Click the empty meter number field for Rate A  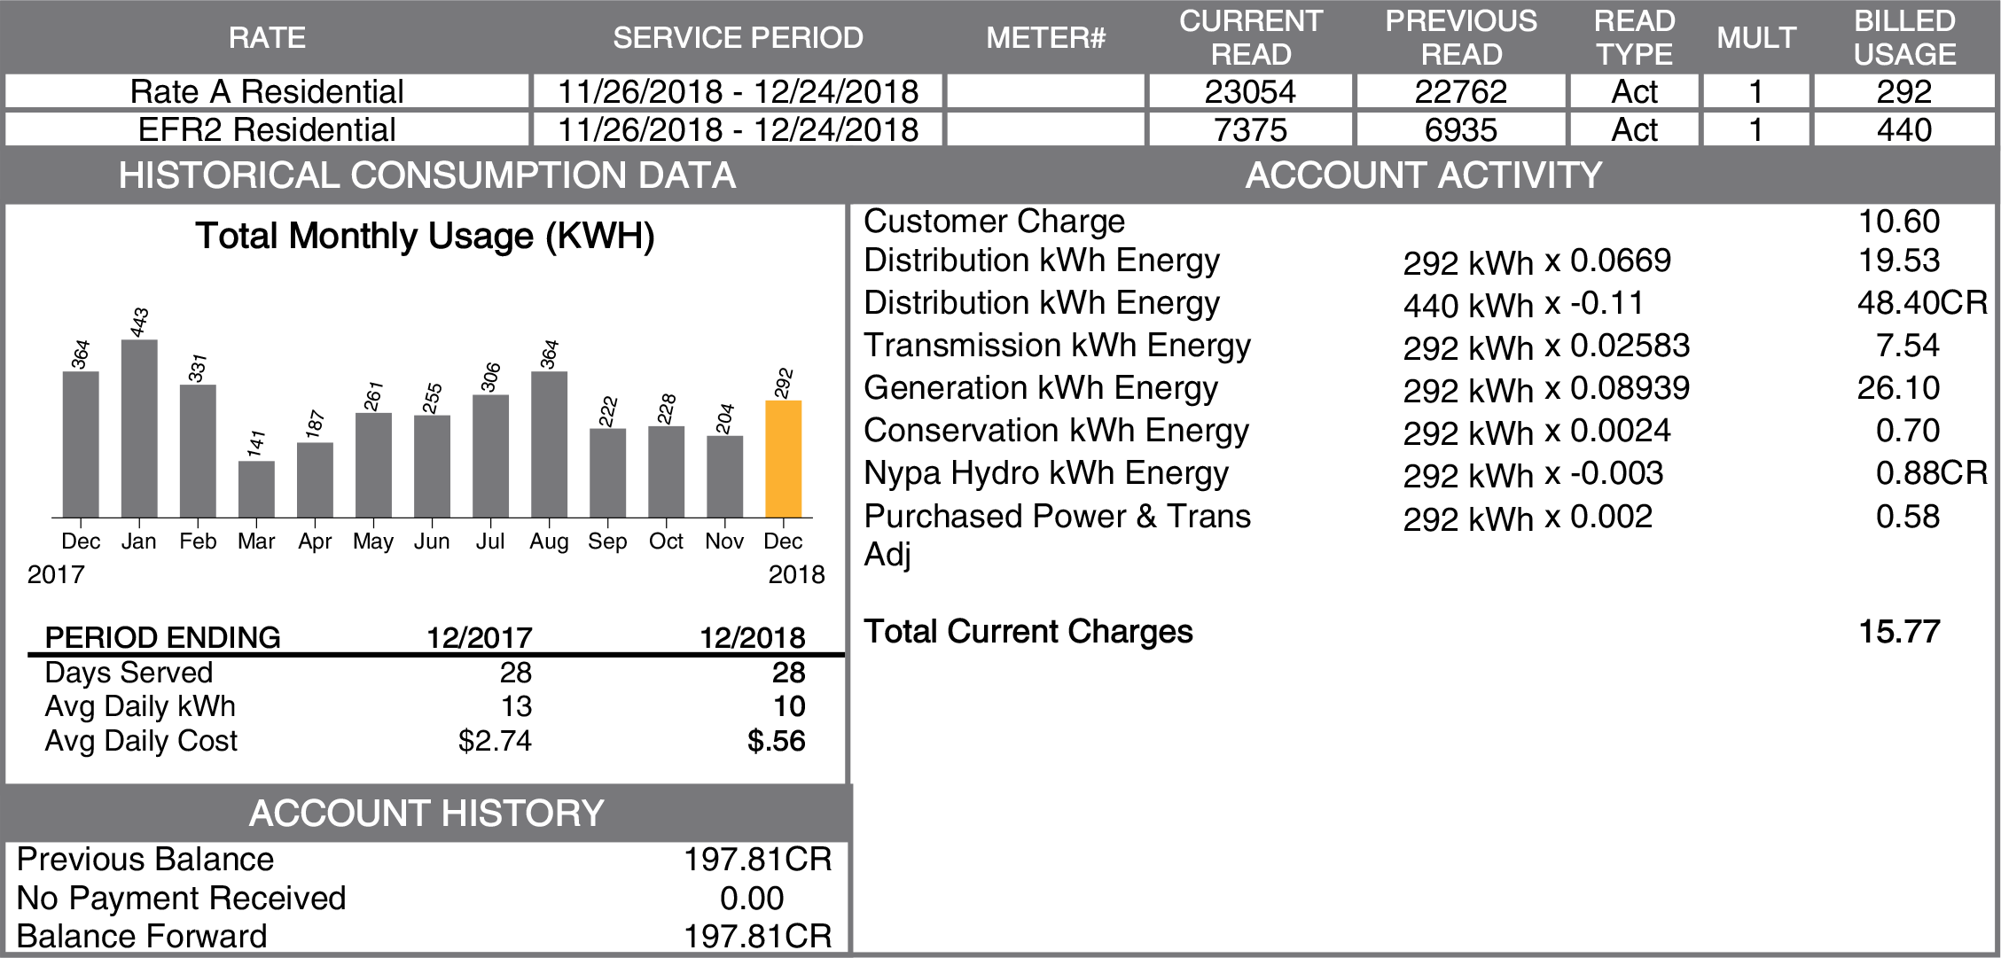pos(1045,91)
